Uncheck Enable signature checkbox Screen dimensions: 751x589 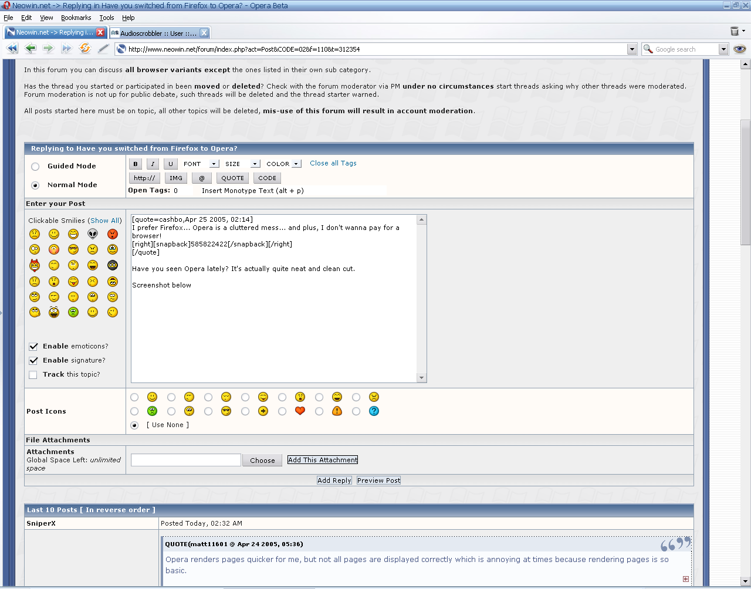pos(33,361)
